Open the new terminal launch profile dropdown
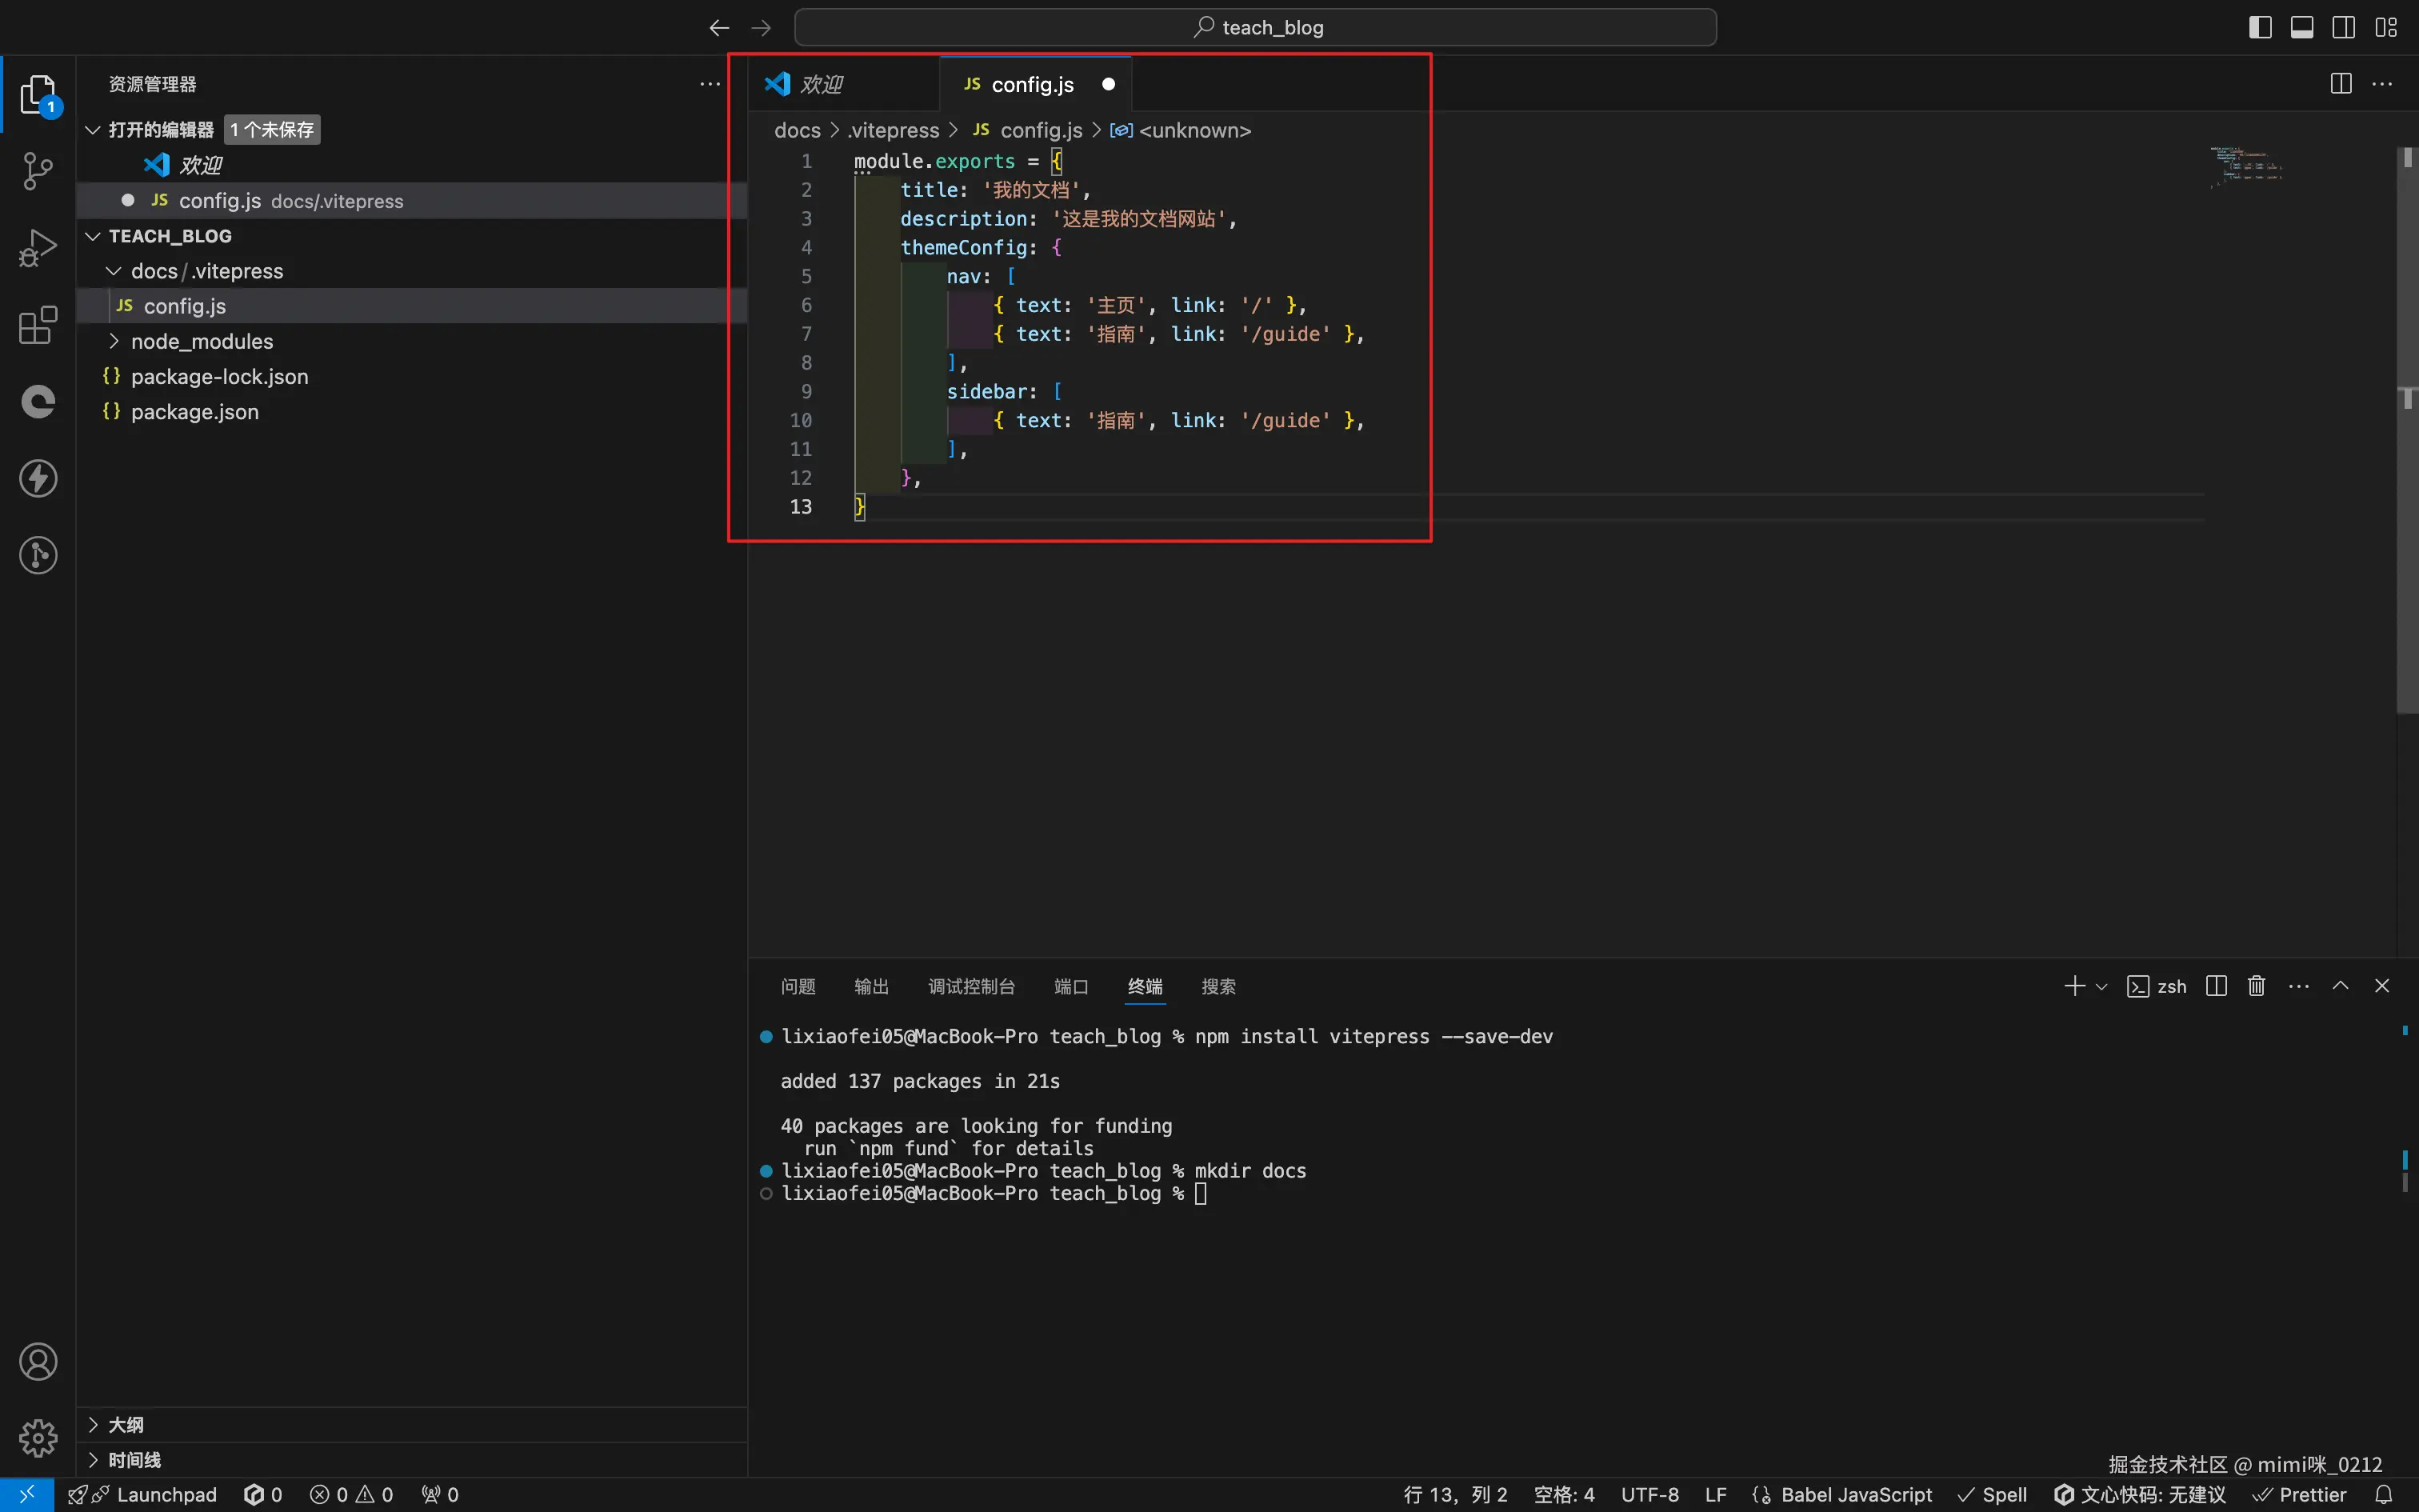Image resolution: width=2419 pixels, height=1512 pixels. tap(2101, 987)
